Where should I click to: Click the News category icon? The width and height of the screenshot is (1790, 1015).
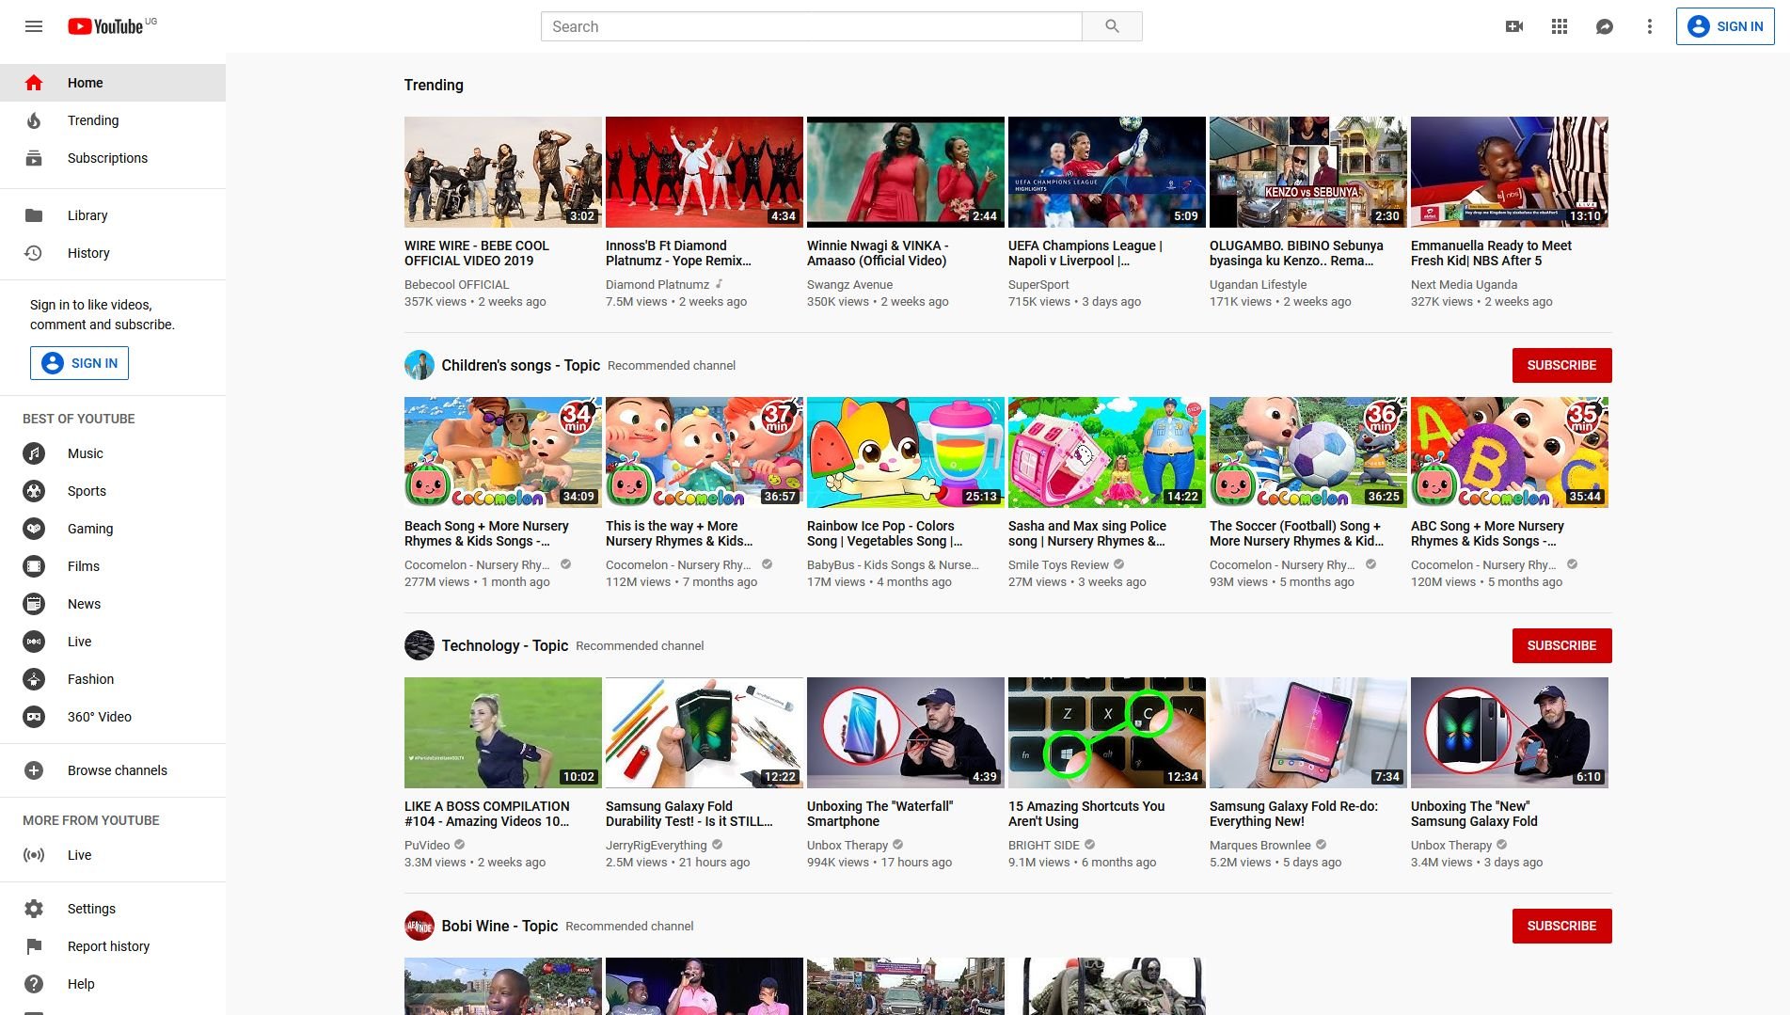[34, 604]
